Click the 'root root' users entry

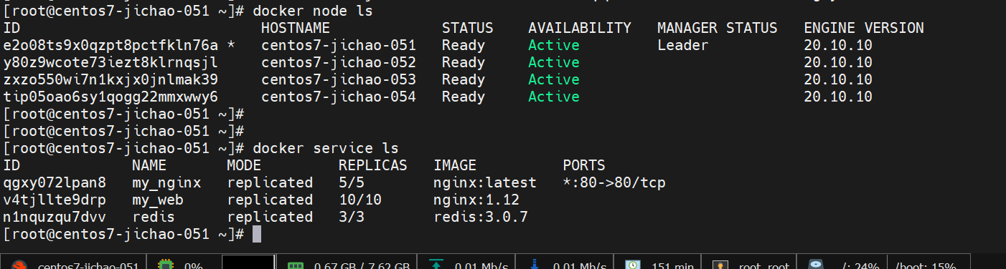pyautogui.click(x=763, y=266)
